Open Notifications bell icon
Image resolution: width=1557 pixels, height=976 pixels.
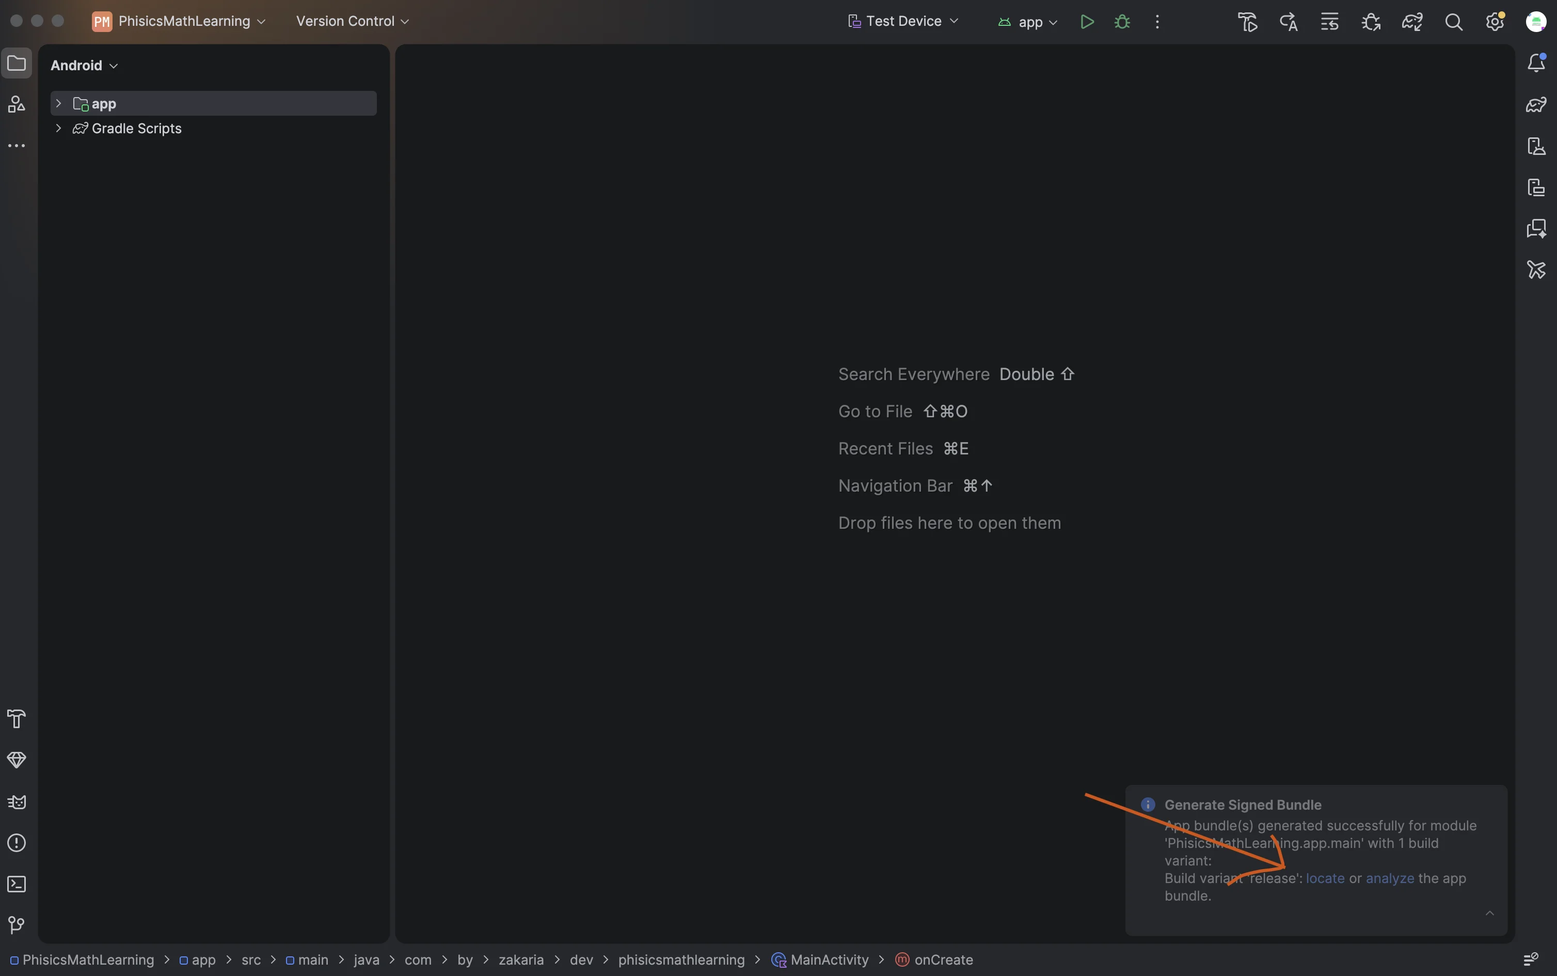click(x=1536, y=62)
